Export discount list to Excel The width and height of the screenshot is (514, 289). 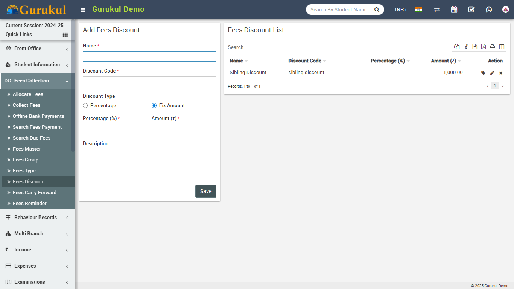pyautogui.click(x=466, y=47)
